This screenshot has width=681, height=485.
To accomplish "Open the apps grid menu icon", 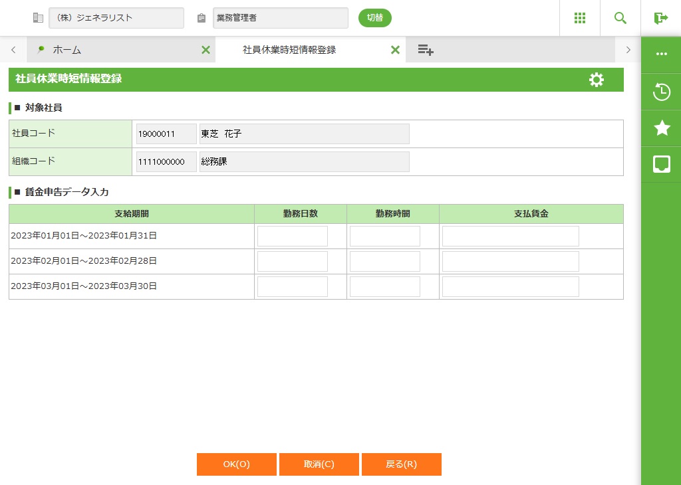I will (x=579, y=18).
